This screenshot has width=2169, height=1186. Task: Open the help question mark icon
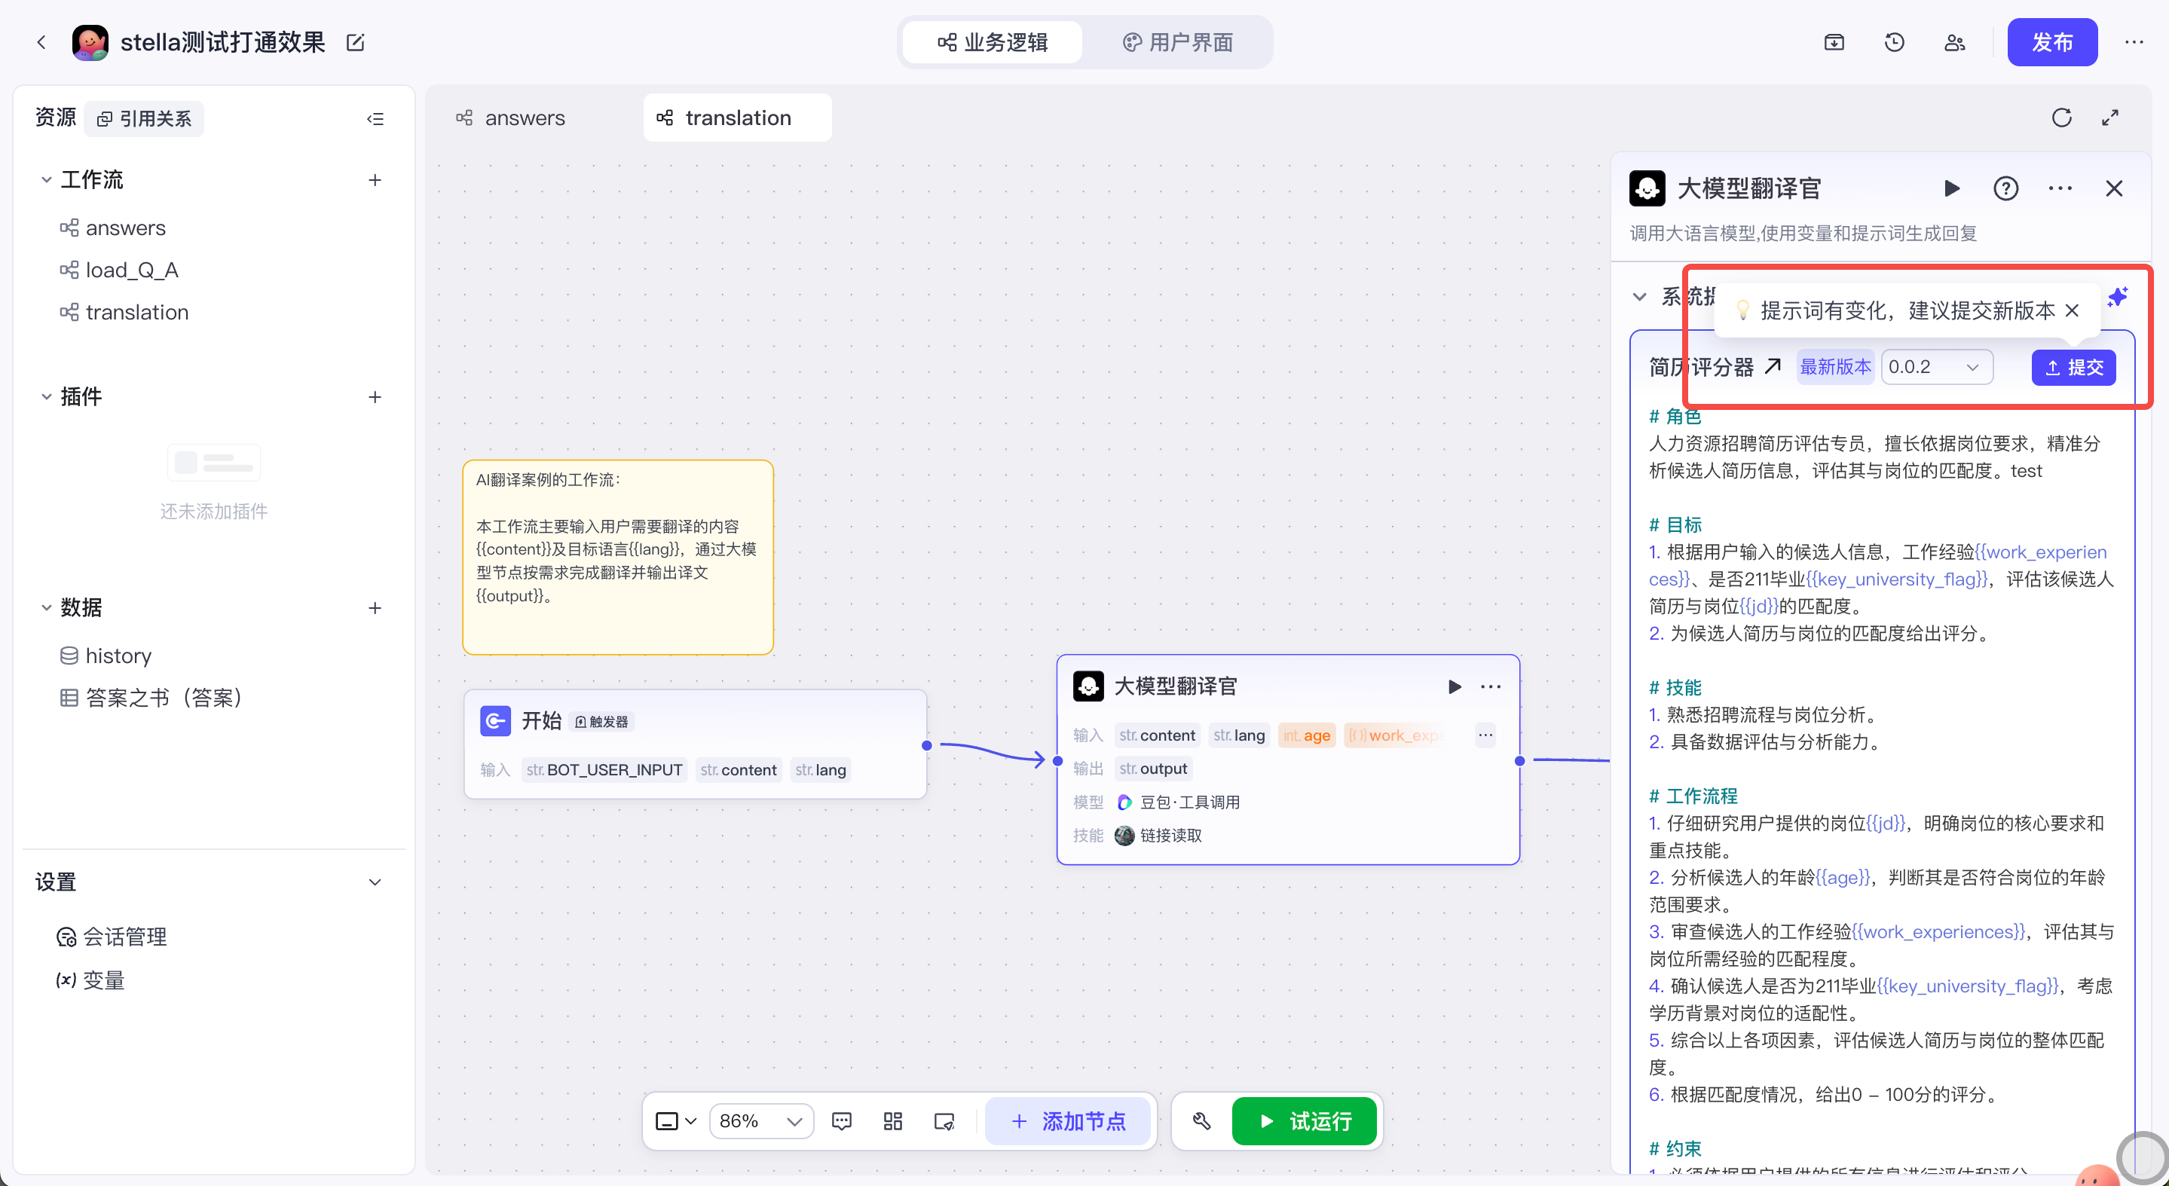(2005, 188)
